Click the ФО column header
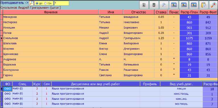 (8, 84)
